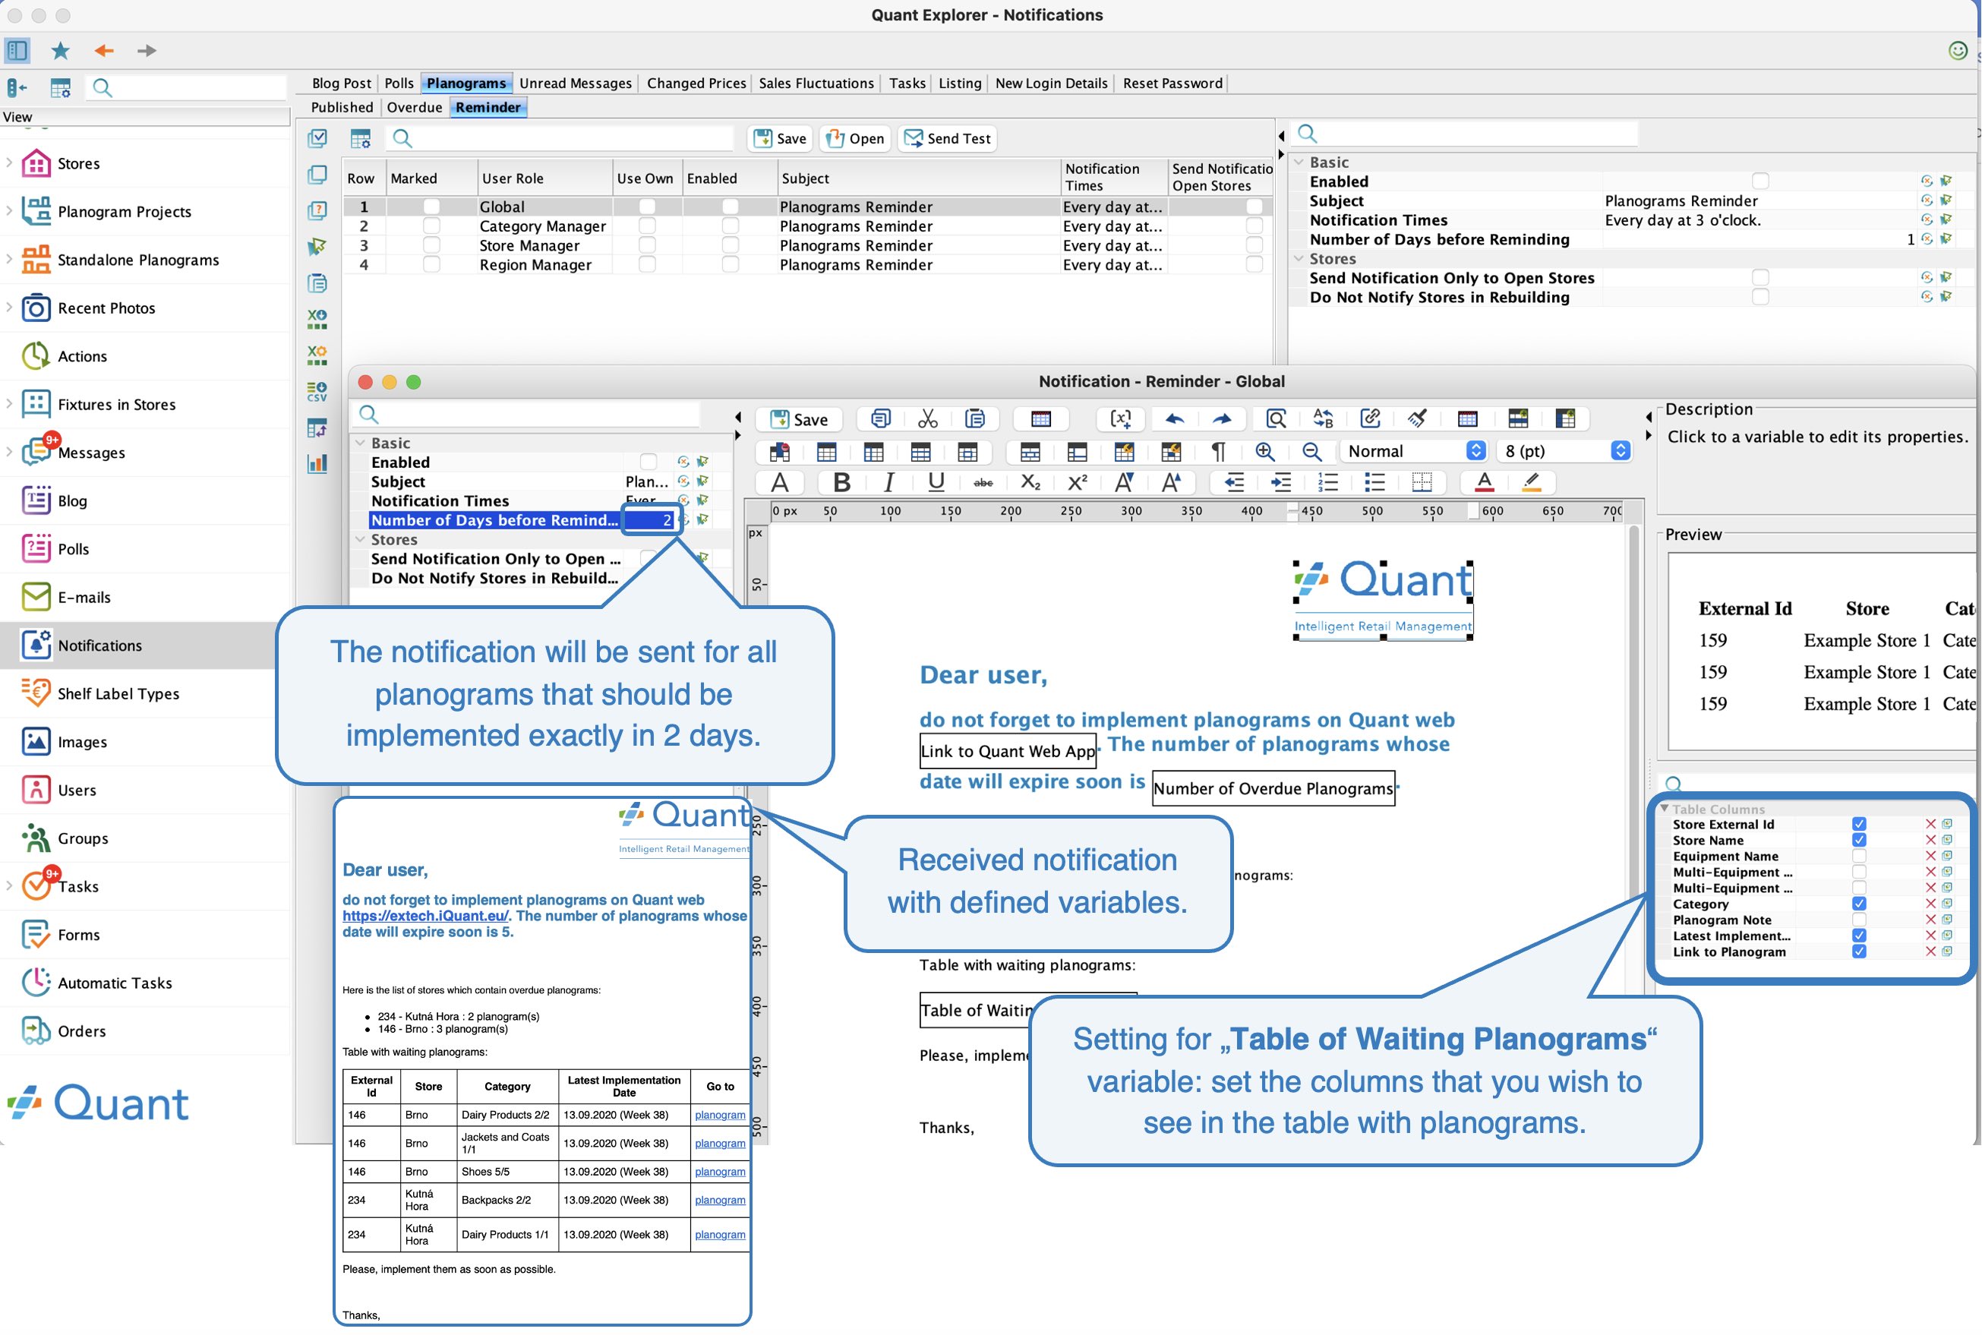
Task: Collapse Basic section in right panel
Action: coord(1299,162)
